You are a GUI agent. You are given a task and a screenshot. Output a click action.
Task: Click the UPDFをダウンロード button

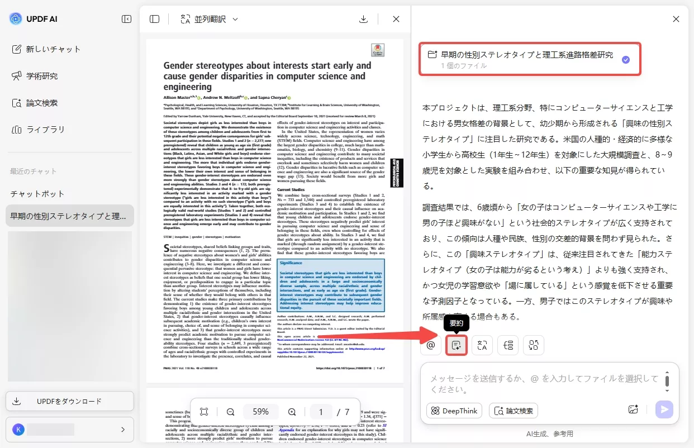click(69, 401)
